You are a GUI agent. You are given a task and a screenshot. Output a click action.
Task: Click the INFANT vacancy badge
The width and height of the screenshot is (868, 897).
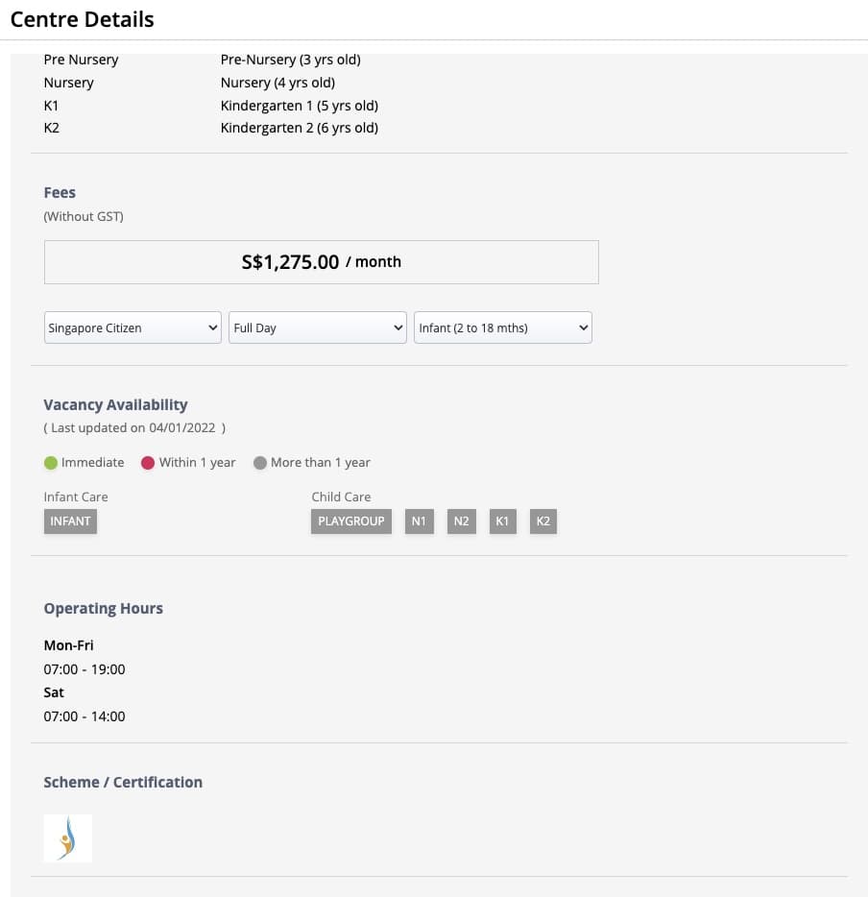click(70, 521)
